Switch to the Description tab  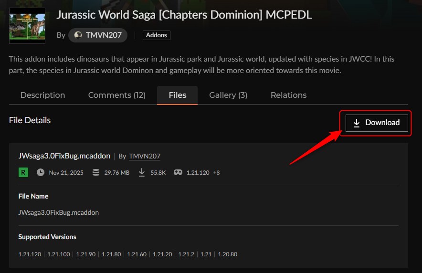42,95
